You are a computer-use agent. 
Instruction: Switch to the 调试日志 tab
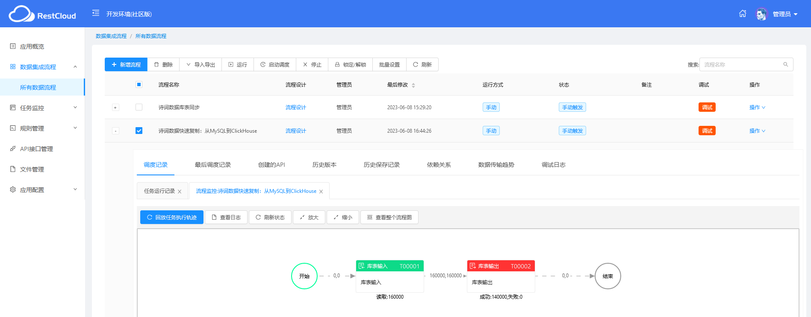[554, 165]
